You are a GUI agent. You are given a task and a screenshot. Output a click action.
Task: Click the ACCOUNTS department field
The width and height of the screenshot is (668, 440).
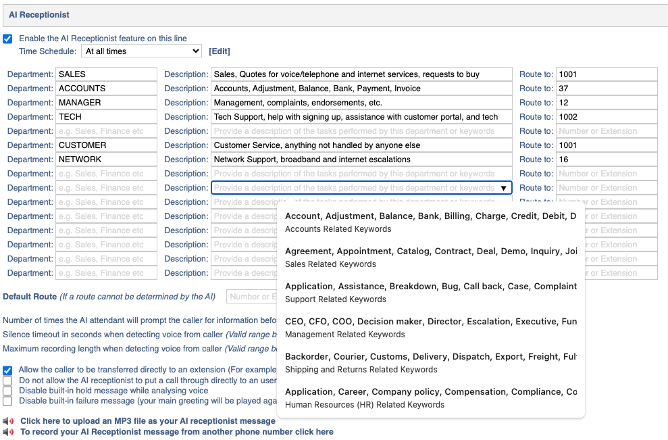click(x=106, y=89)
